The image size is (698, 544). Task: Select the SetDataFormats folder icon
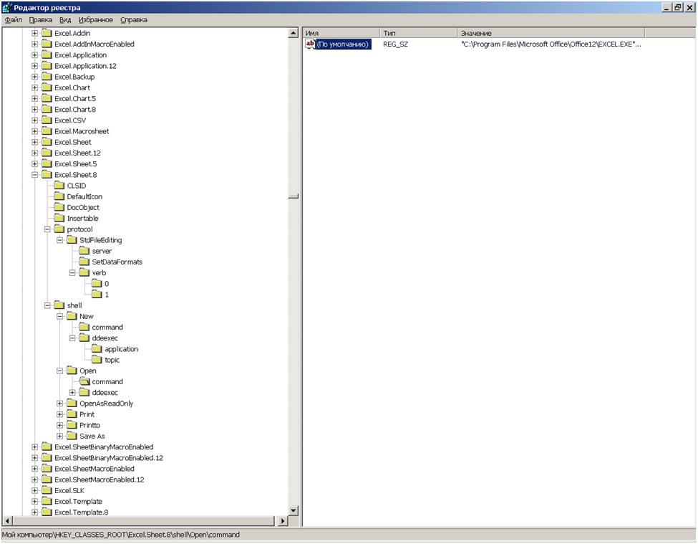(x=84, y=262)
